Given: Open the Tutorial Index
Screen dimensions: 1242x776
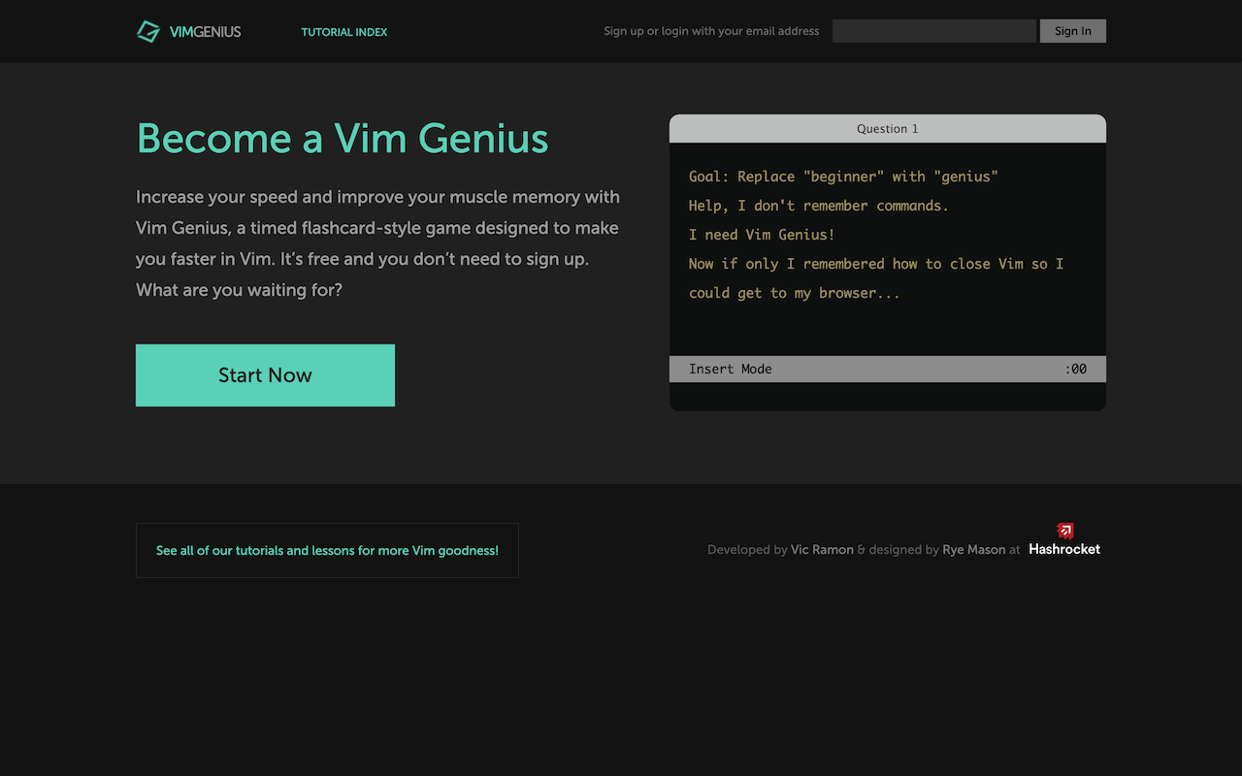Looking at the screenshot, I should (x=343, y=32).
